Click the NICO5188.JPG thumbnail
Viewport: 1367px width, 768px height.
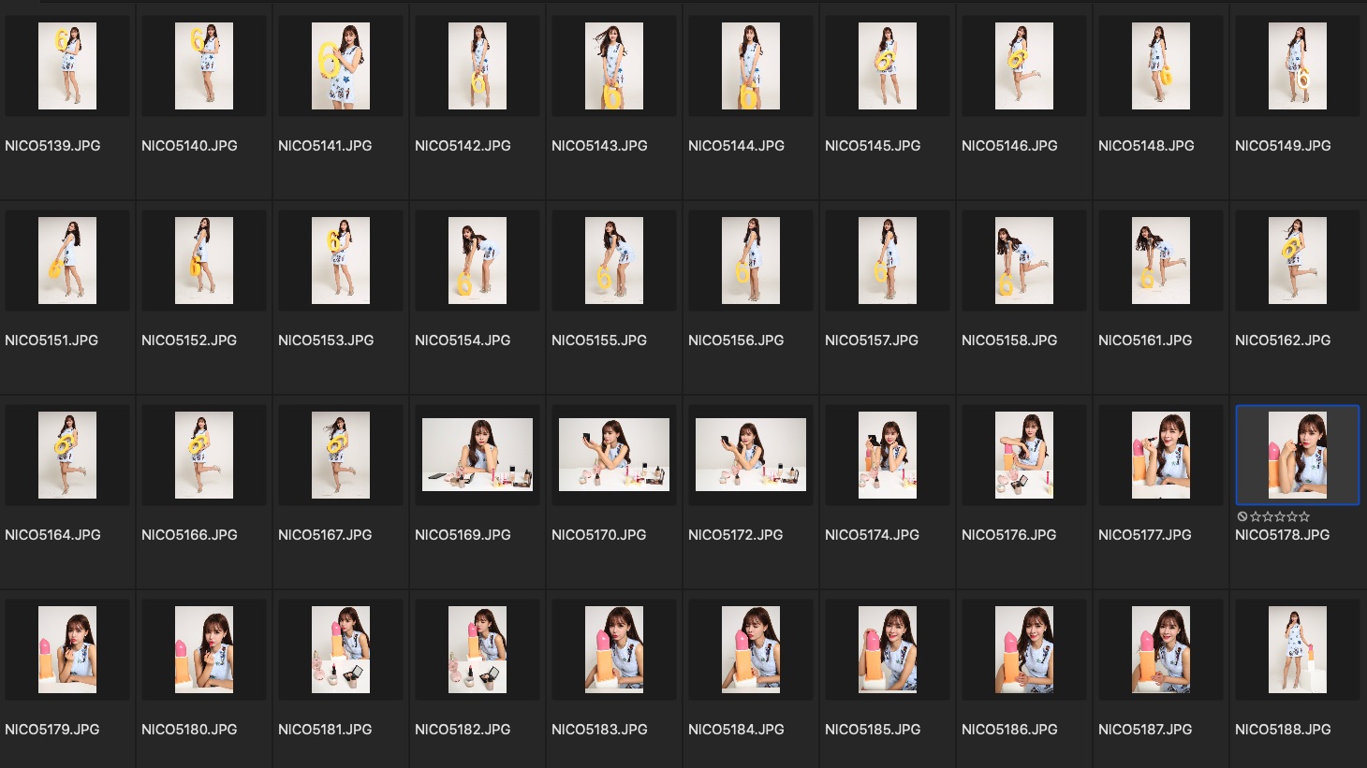click(x=1298, y=649)
